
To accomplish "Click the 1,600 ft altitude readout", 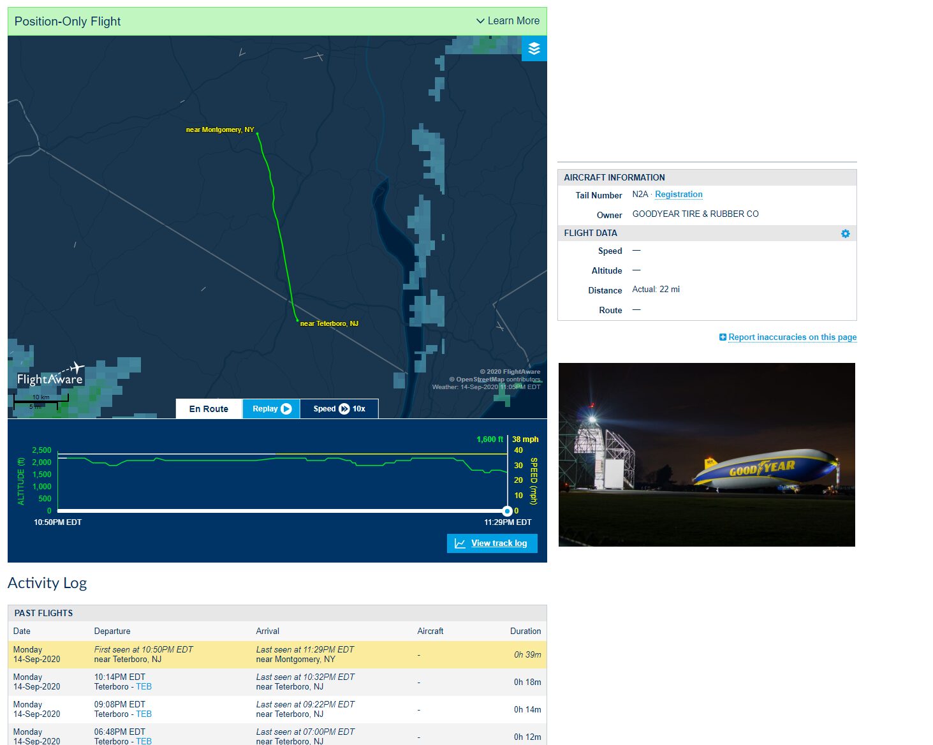I will pyautogui.click(x=490, y=439).
